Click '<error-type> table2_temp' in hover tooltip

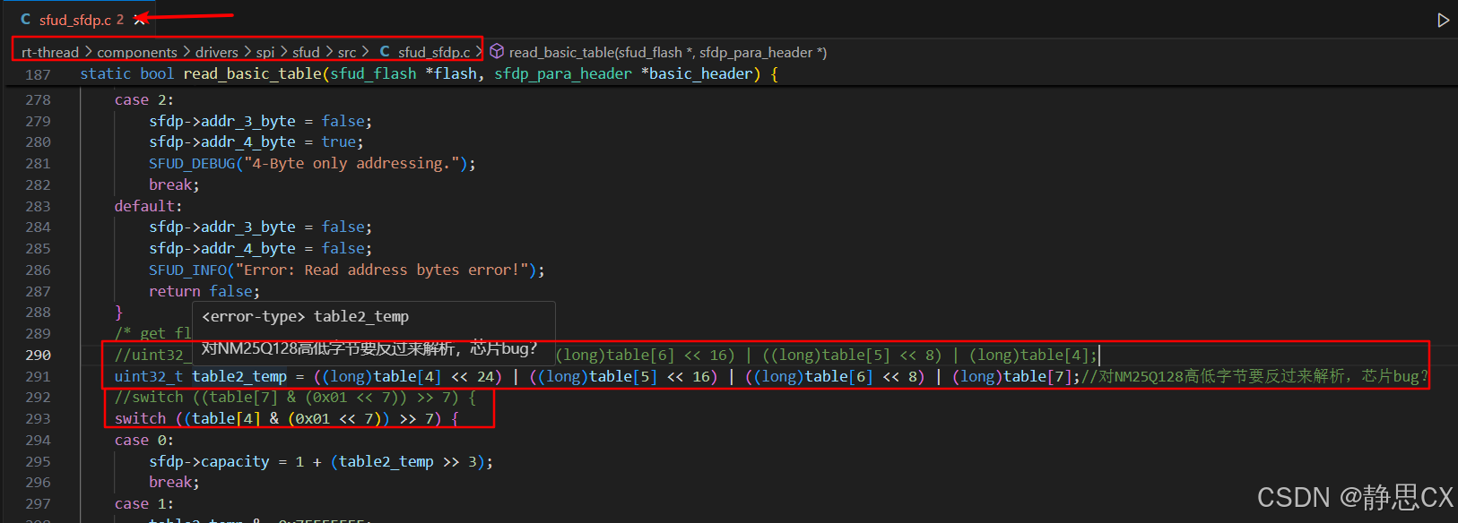tap(306, 317)
